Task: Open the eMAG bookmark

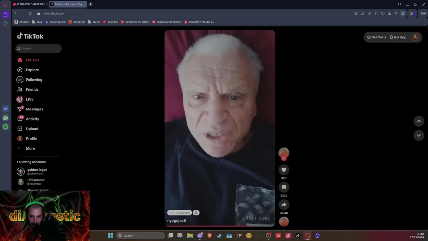Action: (x=94, y=22)
